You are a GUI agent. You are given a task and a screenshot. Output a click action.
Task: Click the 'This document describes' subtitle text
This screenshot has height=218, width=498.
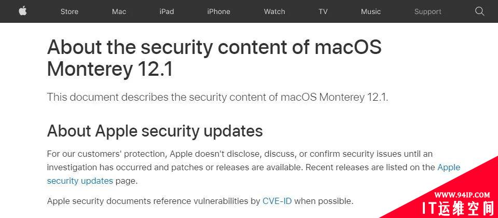click(x=217, y=97)
